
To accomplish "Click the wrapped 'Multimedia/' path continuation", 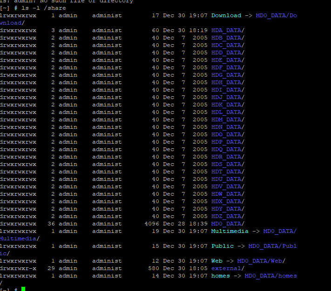I will (20, 239).
